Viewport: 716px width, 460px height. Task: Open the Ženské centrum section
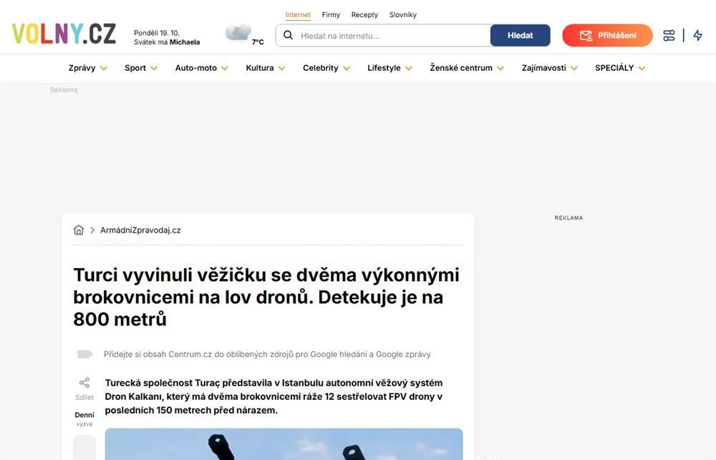pyautogui.click(x=461, y=68)
